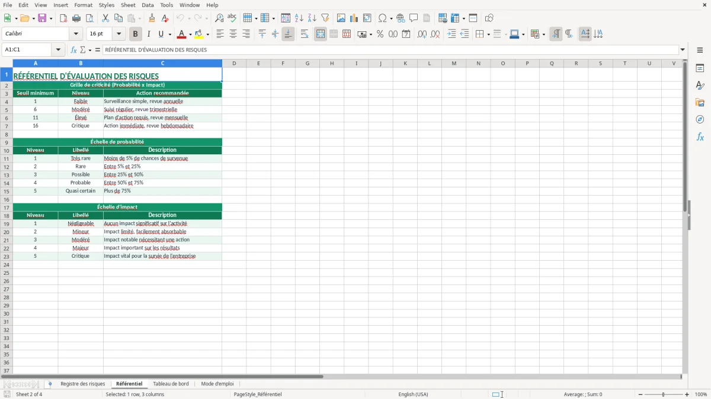Add a decimal place
The height and width of the screenshot is (399, 711).
click(x=422, y=34)
